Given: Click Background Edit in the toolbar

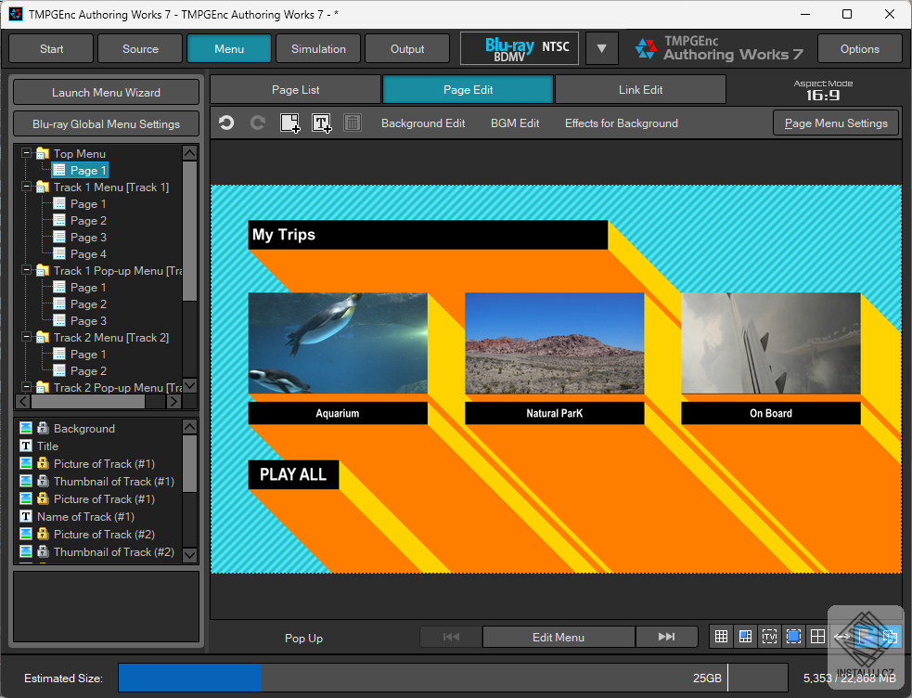Looking at the screenshot, I should 423,123.
